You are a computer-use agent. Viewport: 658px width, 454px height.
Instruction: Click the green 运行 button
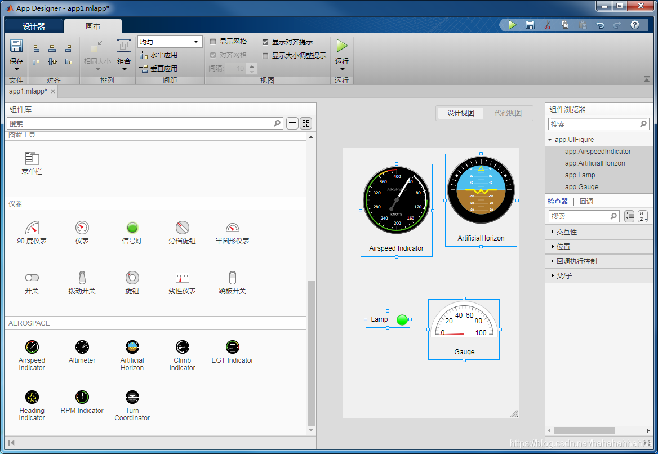[x=342, y=46]
